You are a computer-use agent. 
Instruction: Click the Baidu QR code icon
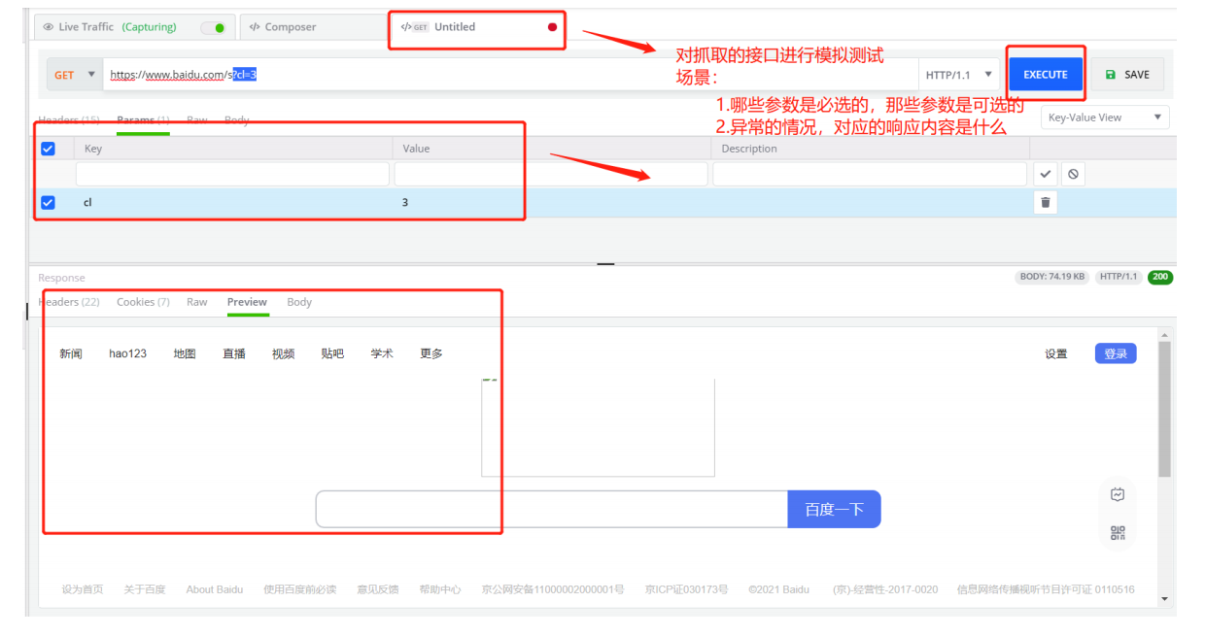click(1118, 532)
